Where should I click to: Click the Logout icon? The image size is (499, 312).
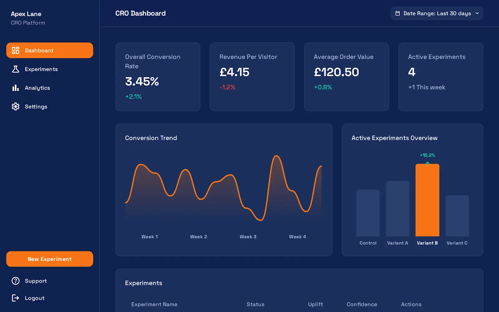tap(15, 298)
